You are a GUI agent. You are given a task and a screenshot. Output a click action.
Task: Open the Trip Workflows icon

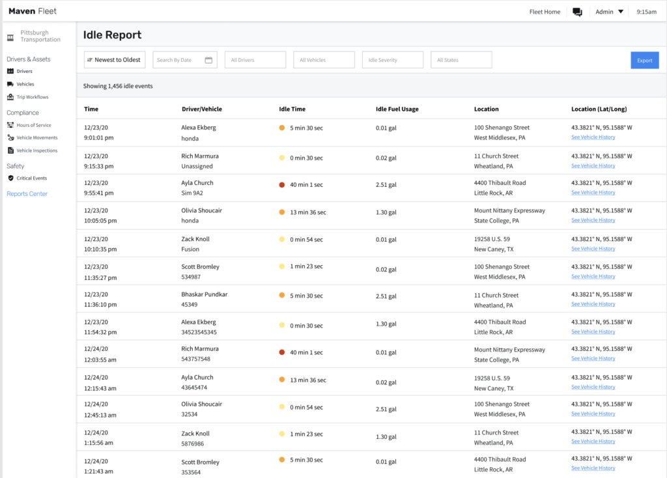10,97
